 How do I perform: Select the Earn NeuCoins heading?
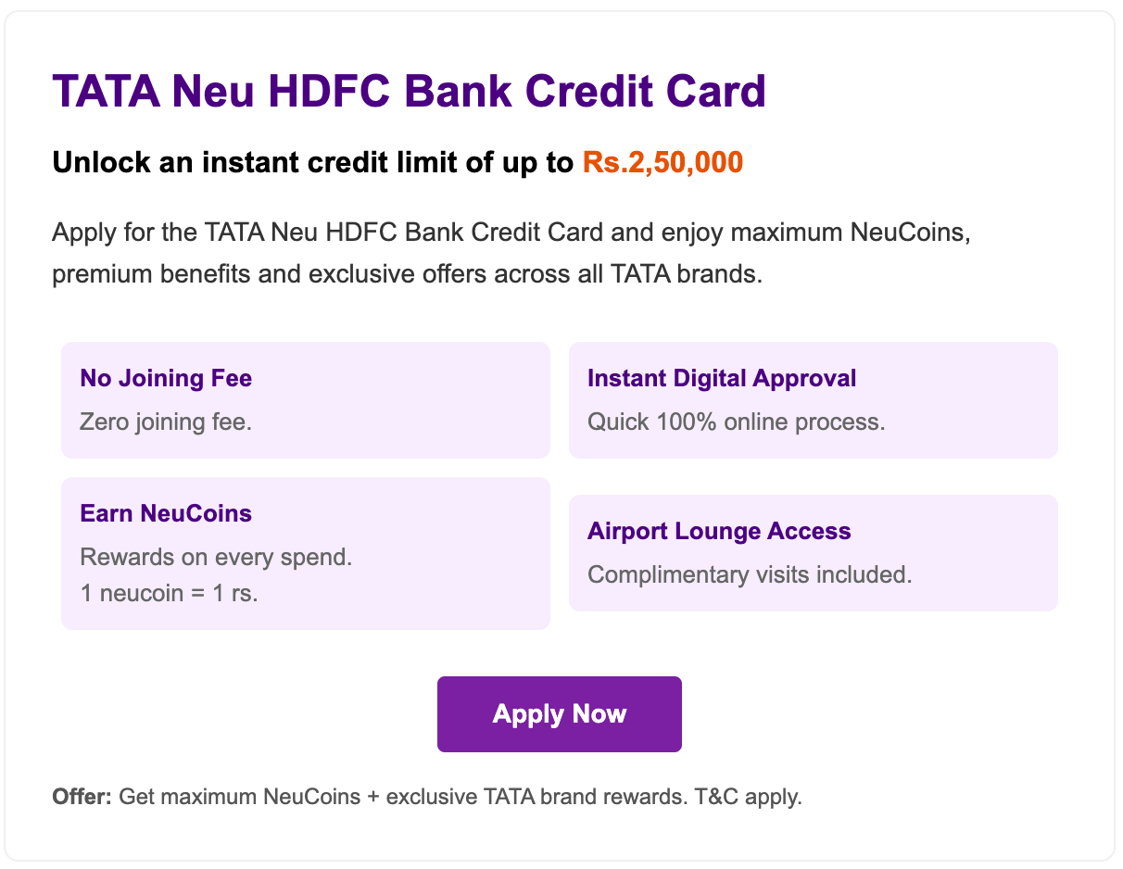click(x=166, y=513)
